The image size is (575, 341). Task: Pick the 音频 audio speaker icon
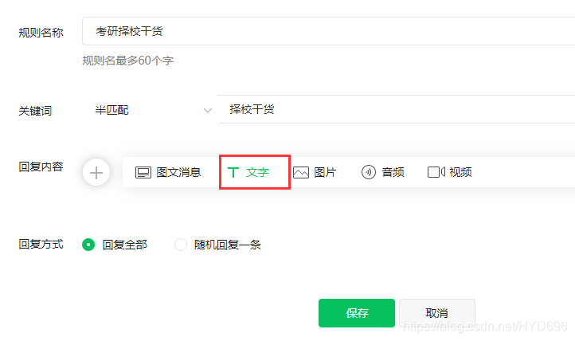369,172
